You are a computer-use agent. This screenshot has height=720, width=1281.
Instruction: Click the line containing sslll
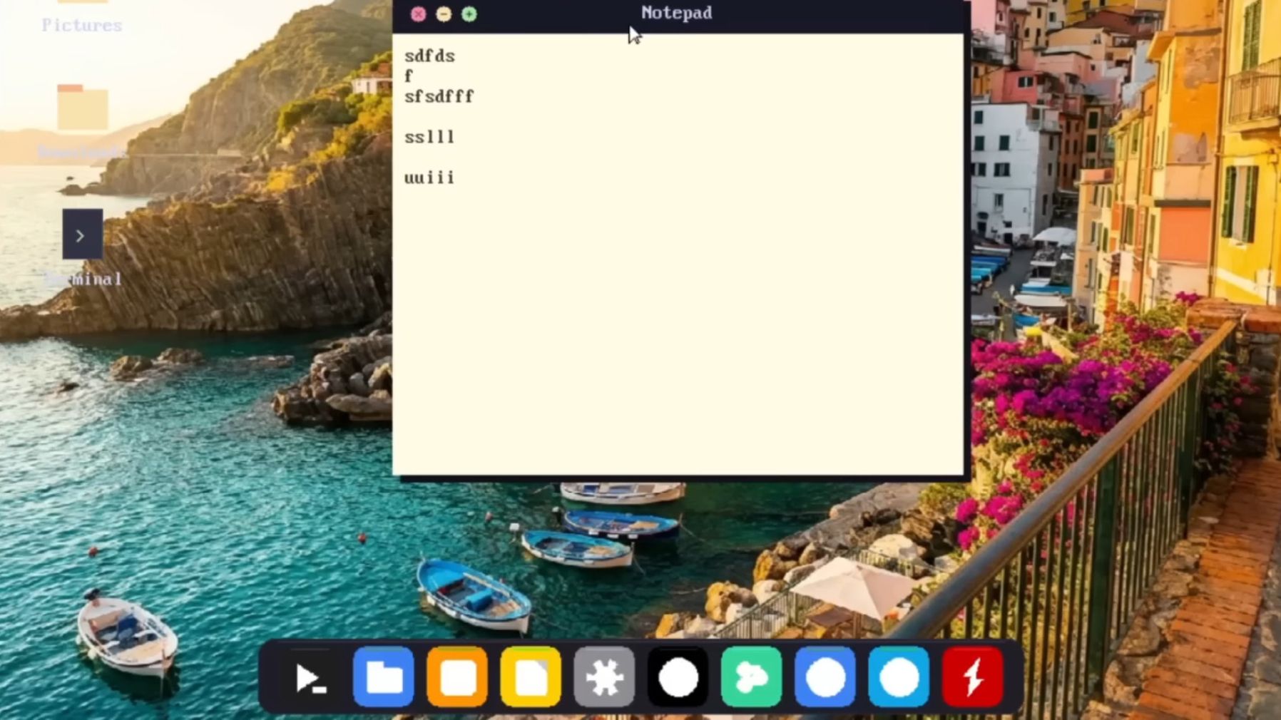point(430,137)
